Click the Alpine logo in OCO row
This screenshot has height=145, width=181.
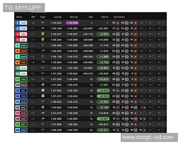pyautogui.click(x=43, y=113)
